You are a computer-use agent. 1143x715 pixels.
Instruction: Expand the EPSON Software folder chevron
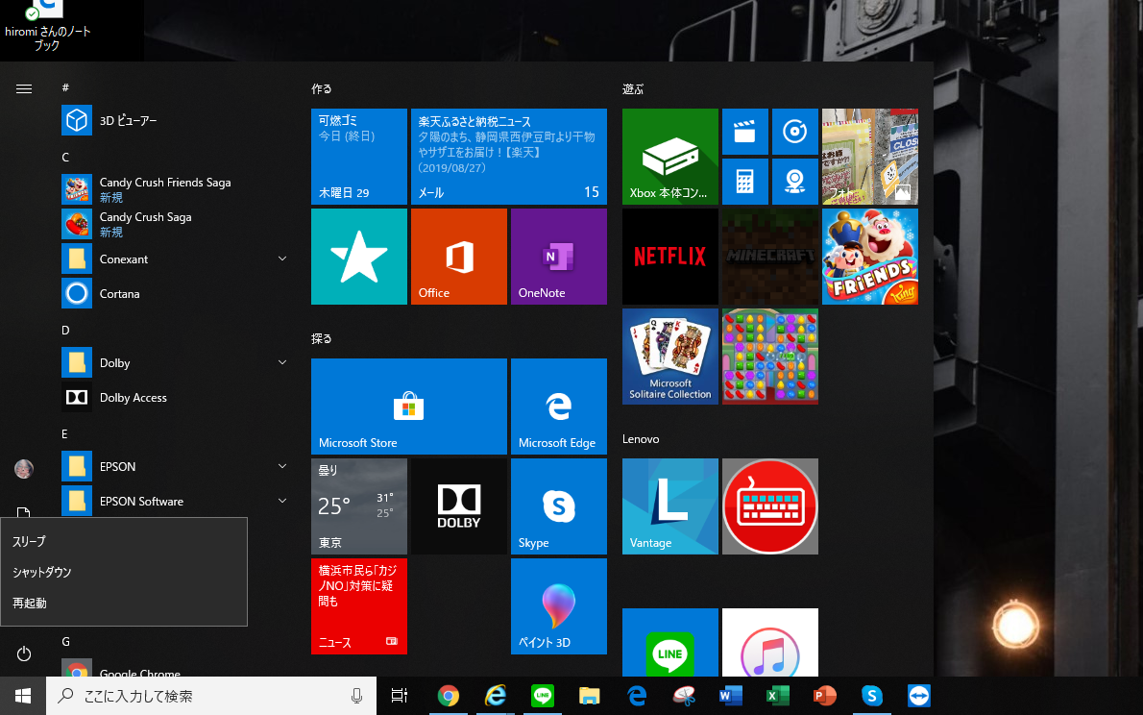click(x=282, y=501)
